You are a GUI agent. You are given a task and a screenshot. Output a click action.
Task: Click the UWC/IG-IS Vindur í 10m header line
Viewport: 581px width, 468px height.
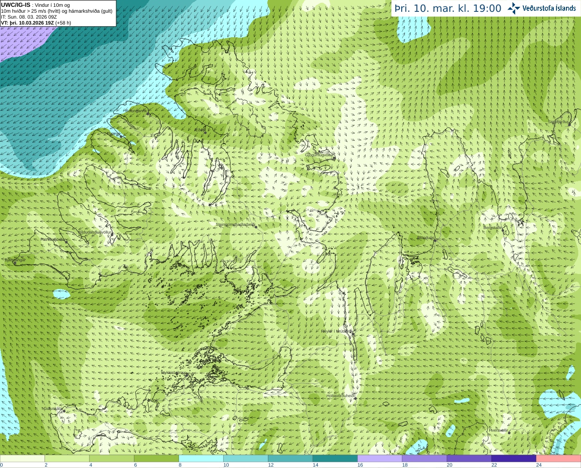click(x=35, y=5)
